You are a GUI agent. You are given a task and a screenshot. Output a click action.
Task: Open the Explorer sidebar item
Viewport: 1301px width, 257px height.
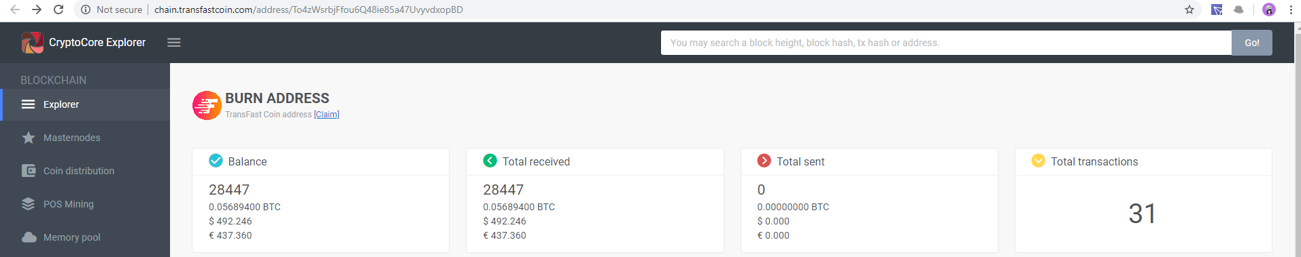pyautogui.click(x=85, y=104)
